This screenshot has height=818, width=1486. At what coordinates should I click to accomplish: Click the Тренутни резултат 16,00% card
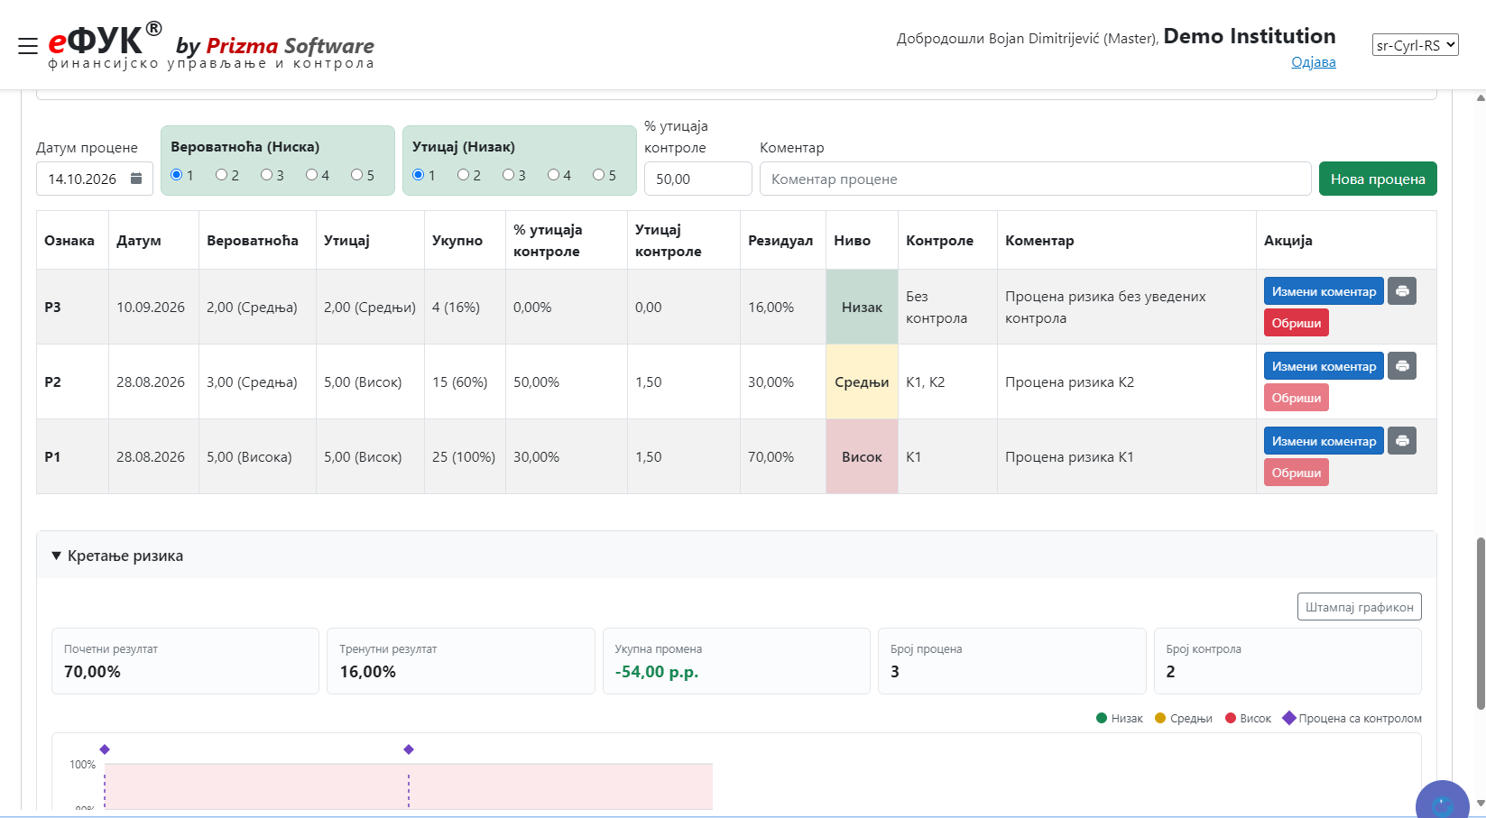(460, 661)
